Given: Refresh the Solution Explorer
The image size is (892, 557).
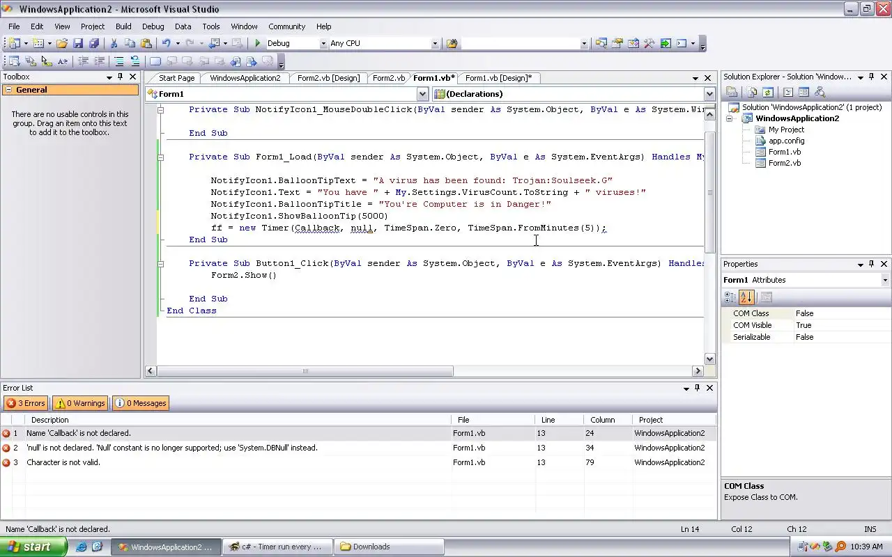Looking at the screenshot, I should tap(767, 92).
